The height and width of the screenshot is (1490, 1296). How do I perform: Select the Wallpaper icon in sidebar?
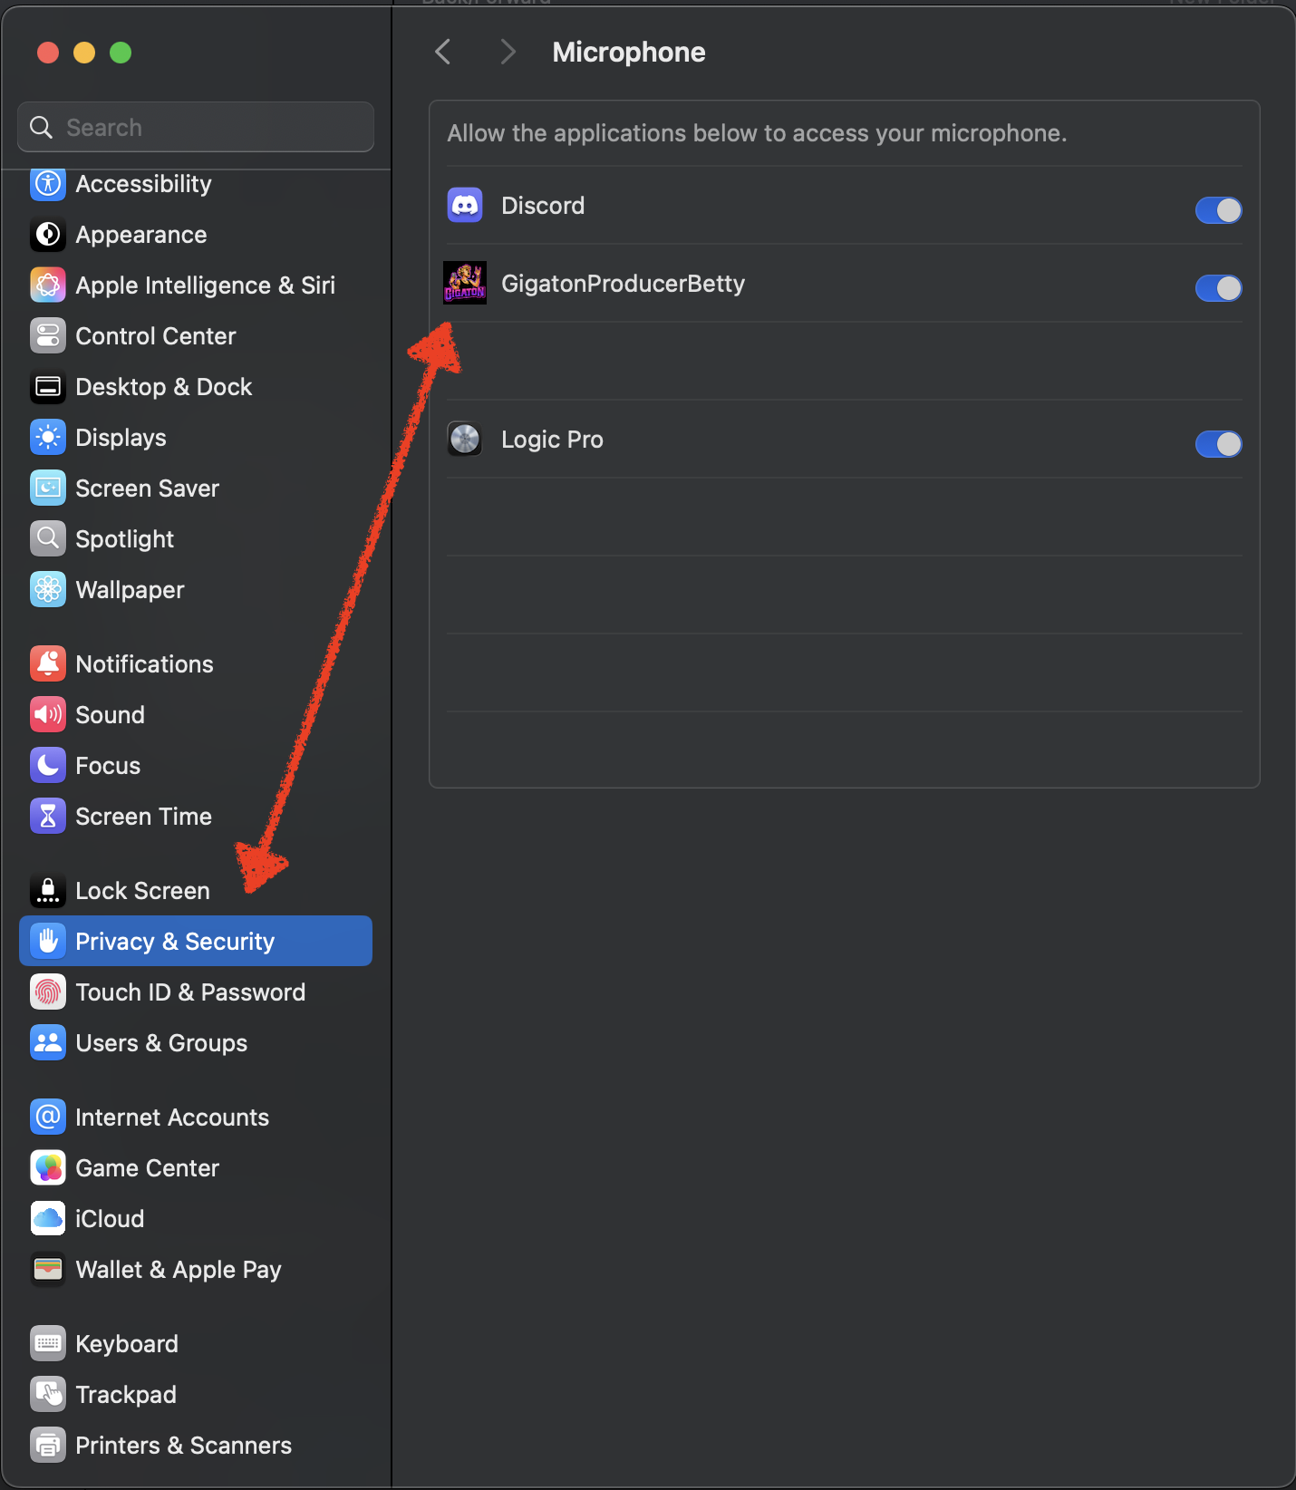[48, 590]
